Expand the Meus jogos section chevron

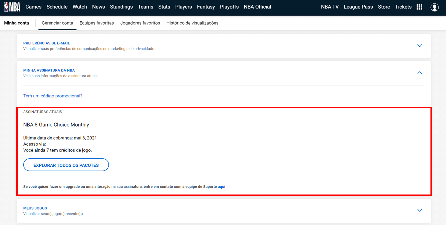point(419,211)
